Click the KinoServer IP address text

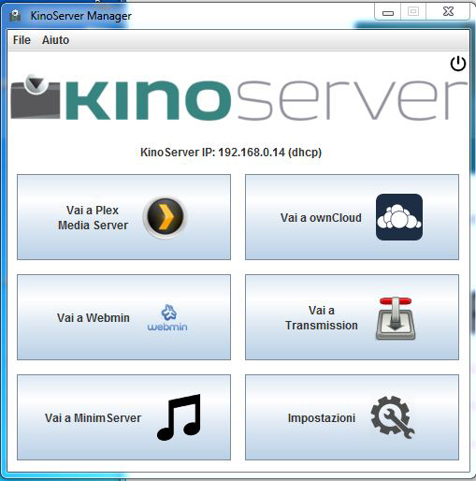[231, 153]
